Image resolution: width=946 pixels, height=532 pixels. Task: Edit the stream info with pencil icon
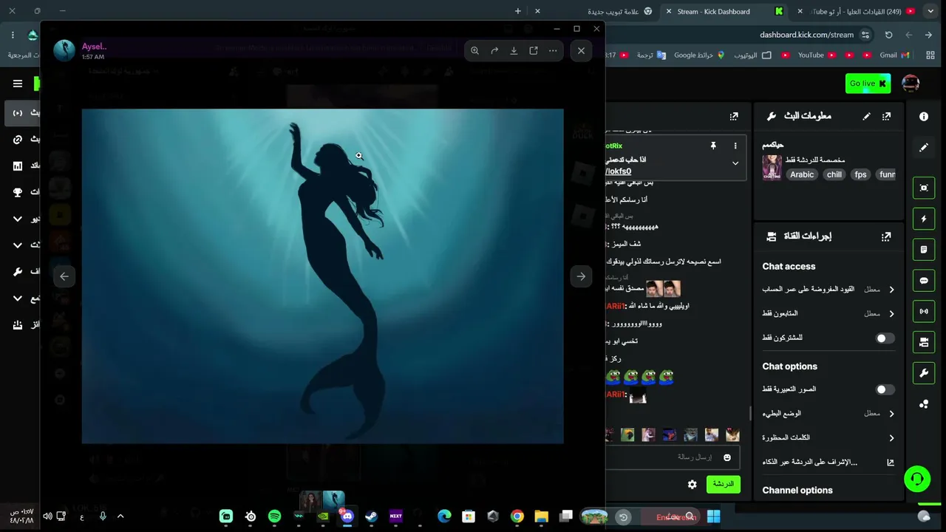click(866, 116)
